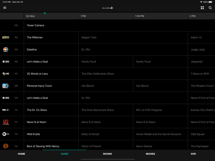Image resolution: width=215 pixels, height=161 pixels.
Task: Open Personal Injury Court listing
Action: click(x=51, y=86)
